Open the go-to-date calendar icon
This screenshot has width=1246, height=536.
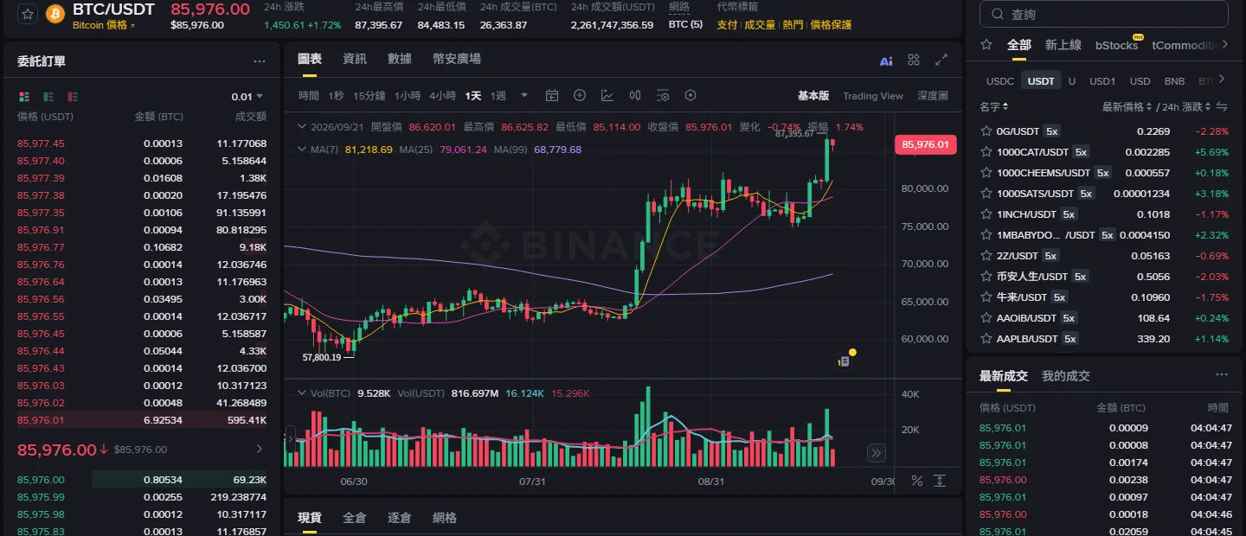click(552, 95)
